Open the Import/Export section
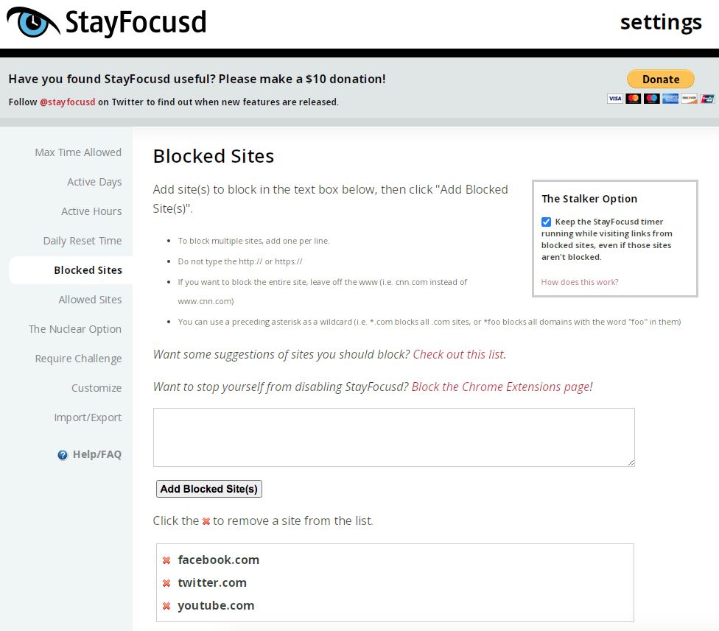Image resolution: width=719 pixels, height=631 pixels. click(x=88, y=417)
